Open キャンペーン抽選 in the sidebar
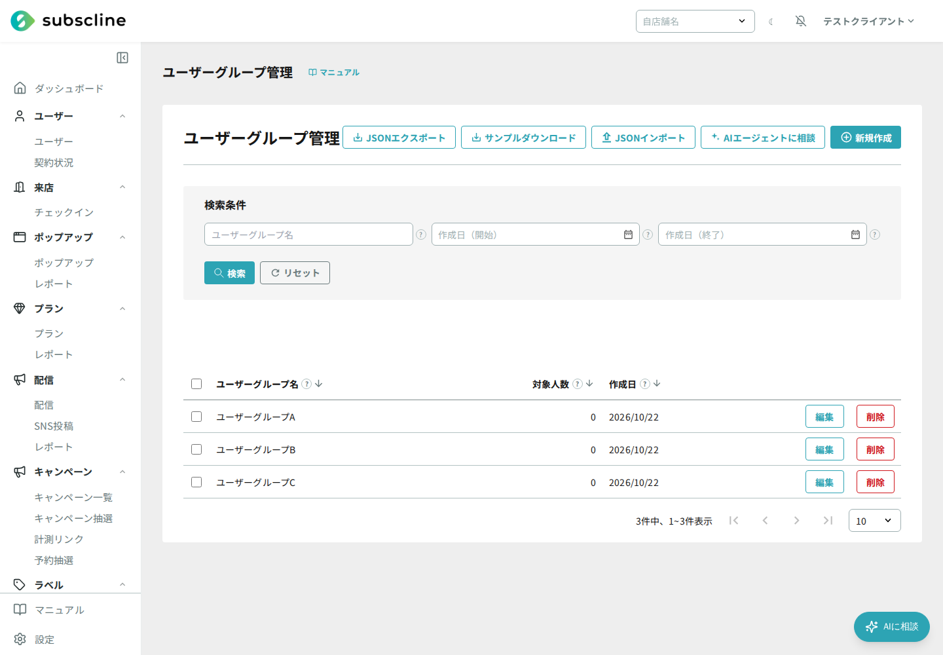Screen dimensions: 943x655 [x=73, y=518]
